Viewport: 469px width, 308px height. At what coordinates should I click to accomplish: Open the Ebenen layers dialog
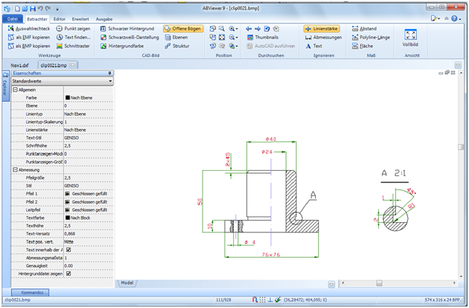tap(179, 36)
